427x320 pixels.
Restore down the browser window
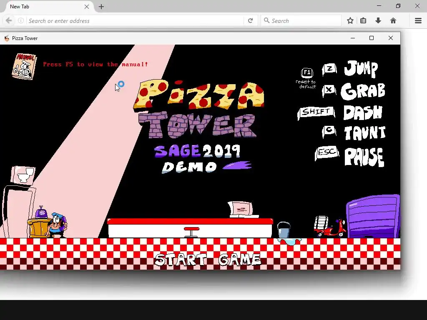pyautogui.click(x=398, y=6)
